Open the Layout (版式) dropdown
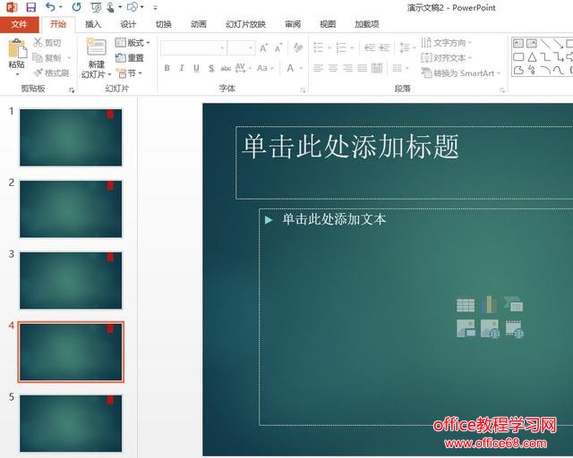 tap(133, 43)
